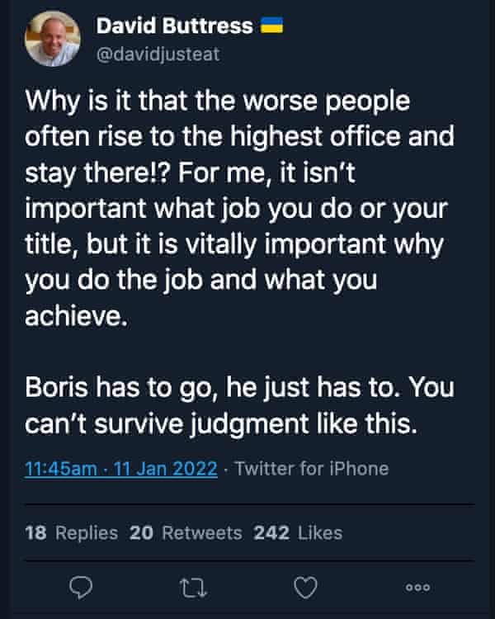Show the 242 Likes list
The height and width of the screenshot is (619, 495).
click(x=298, y=532)
